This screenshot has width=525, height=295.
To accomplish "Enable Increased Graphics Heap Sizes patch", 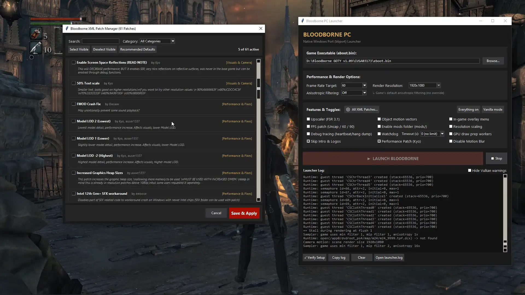I will (x=74, y=173).
